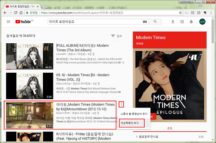
Task: Click the first gray extension icon in toolbar
Action: pos(186,13)
